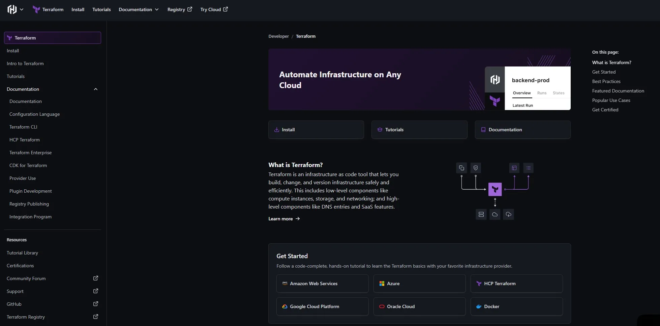Open Tutorials in the top navigation

pos(101,9)
